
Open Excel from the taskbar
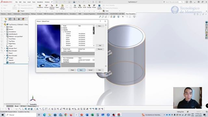pyautogui.click(x=92, y=115)
